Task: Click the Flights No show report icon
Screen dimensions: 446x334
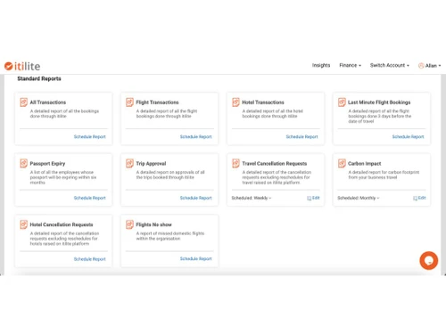Action: click(x=129, y=224)
